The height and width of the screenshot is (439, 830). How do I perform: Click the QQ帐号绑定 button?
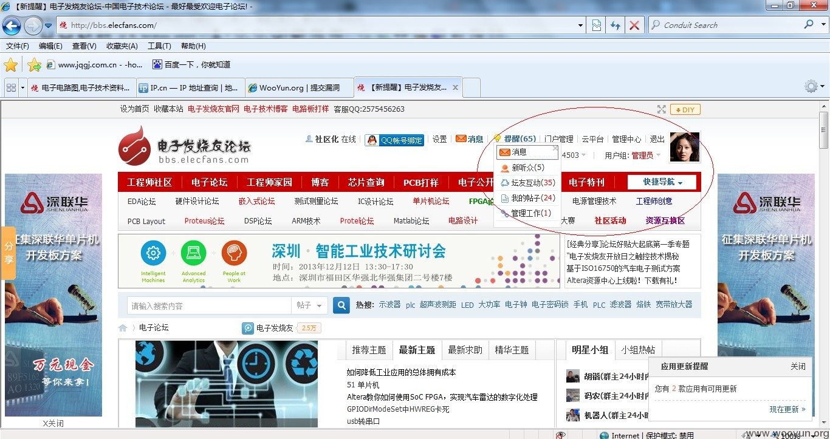click(x=394, y=140)
